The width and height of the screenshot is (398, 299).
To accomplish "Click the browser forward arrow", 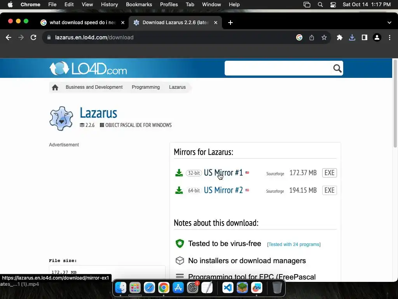I will 21,37.
